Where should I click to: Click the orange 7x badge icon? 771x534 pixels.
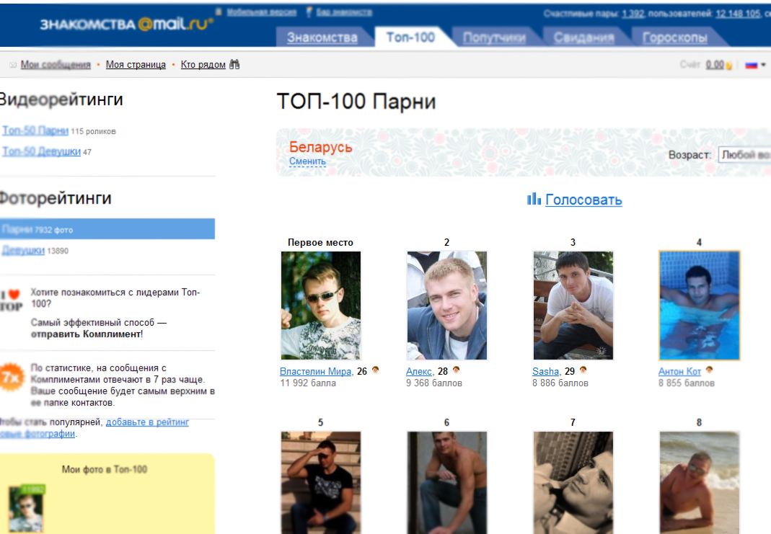[12, 377]
